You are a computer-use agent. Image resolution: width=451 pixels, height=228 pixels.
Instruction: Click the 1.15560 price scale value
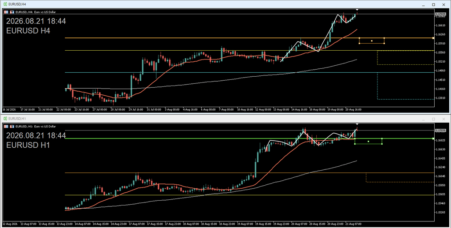pyautogui.click(x=440, y=52)
